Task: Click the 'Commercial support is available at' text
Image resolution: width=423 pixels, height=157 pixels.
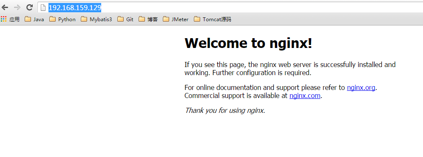Action: pyautogui.click(x=236, y=96)
